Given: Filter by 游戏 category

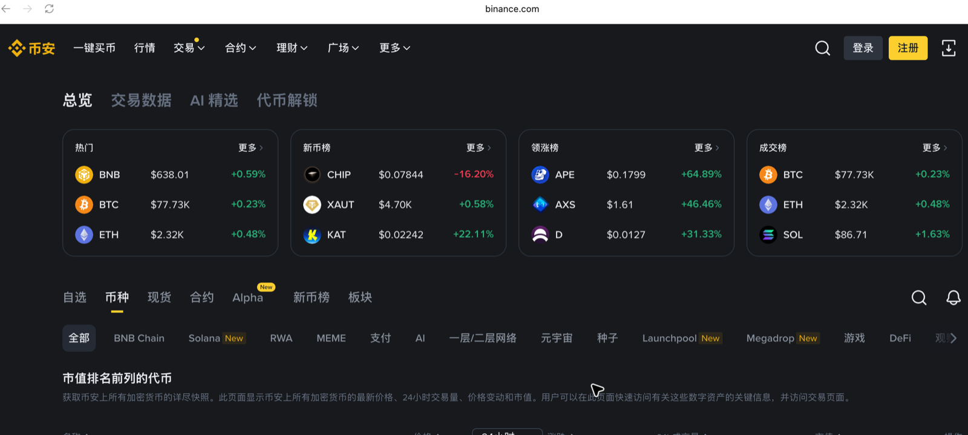Looking at the screenshot, I should click(x=854, y=338).
